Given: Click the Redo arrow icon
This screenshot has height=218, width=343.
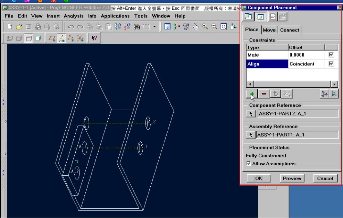Looking at the screenshot, I should point(81,27).
